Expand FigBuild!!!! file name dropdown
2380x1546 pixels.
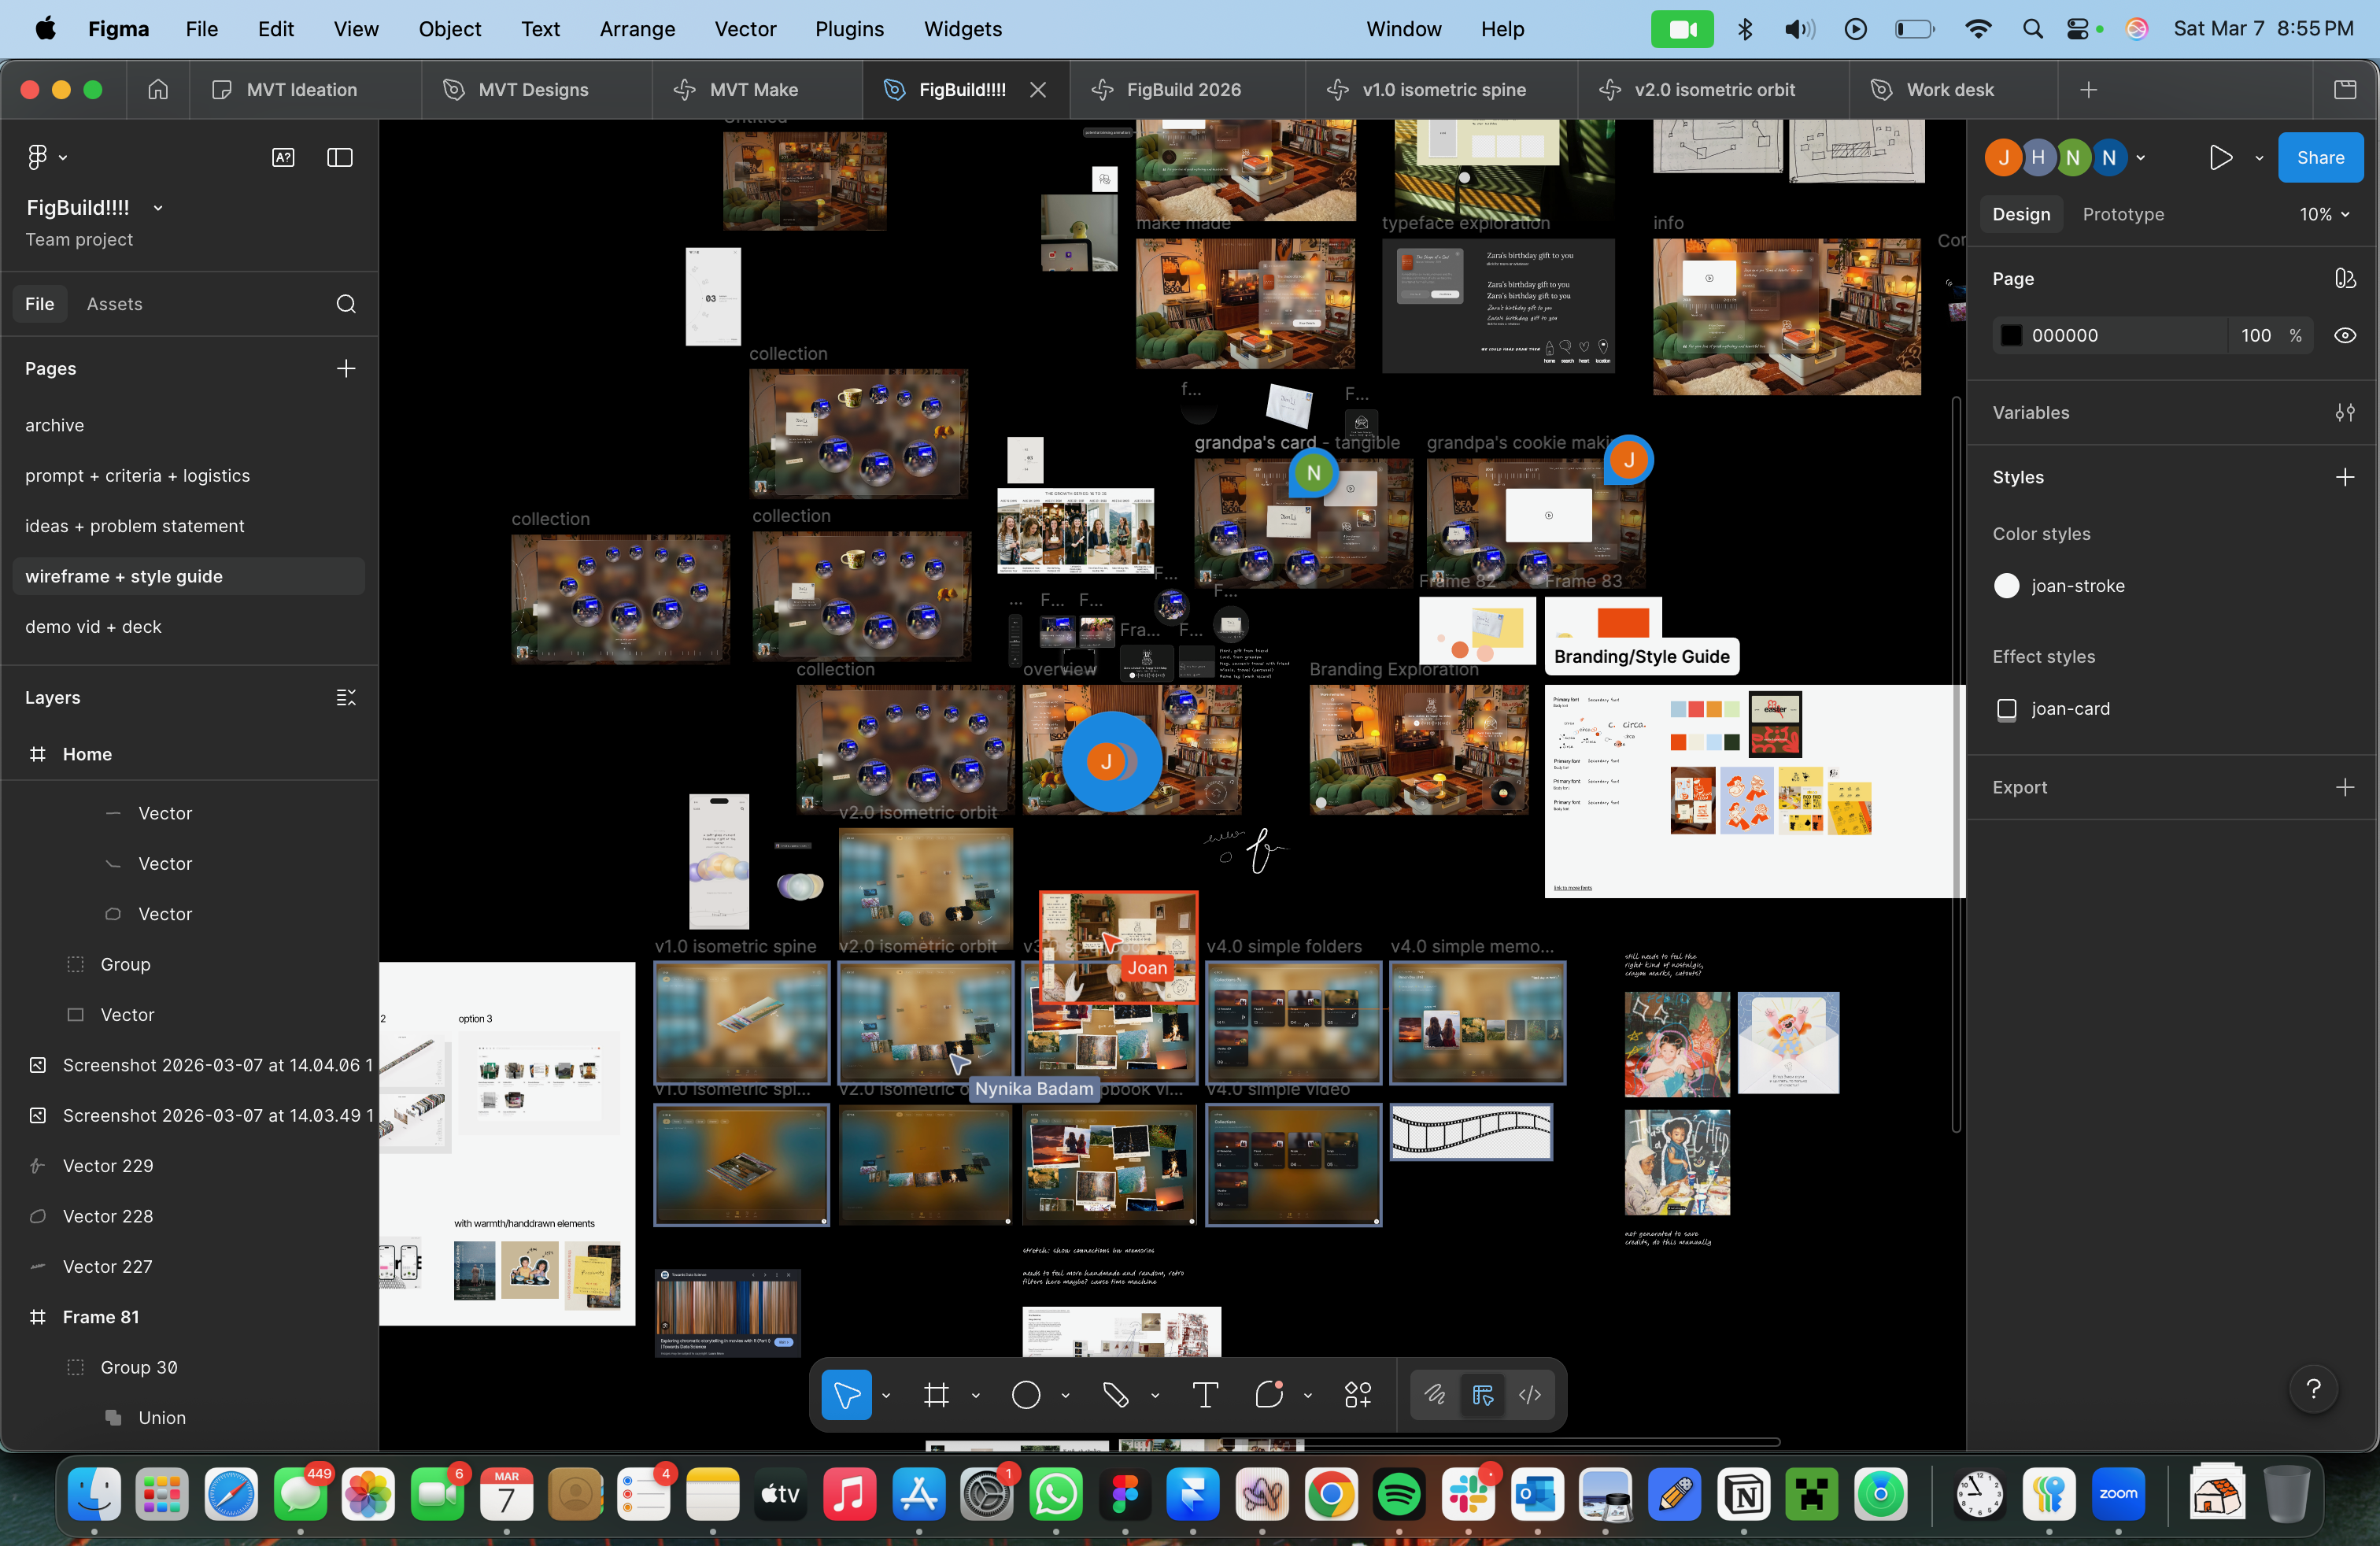pos(158,208)
